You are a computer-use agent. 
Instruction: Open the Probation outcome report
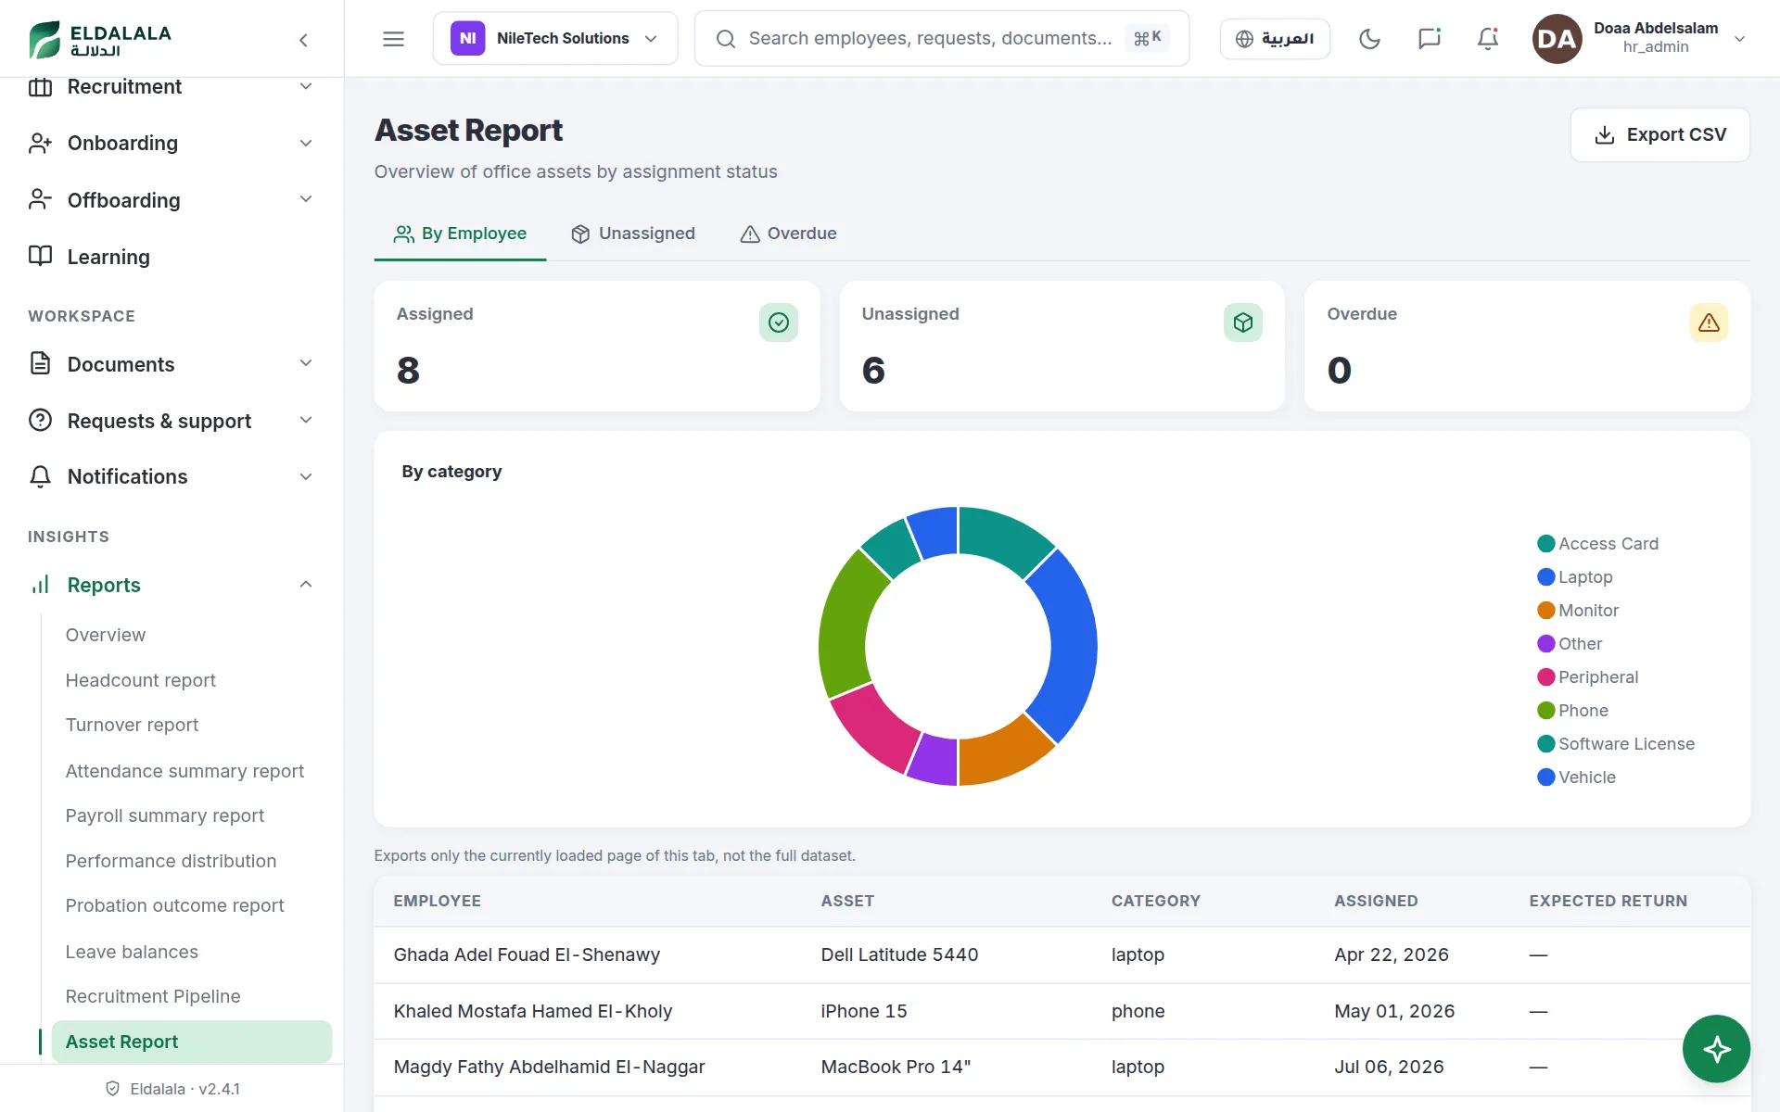click(174, 905)
